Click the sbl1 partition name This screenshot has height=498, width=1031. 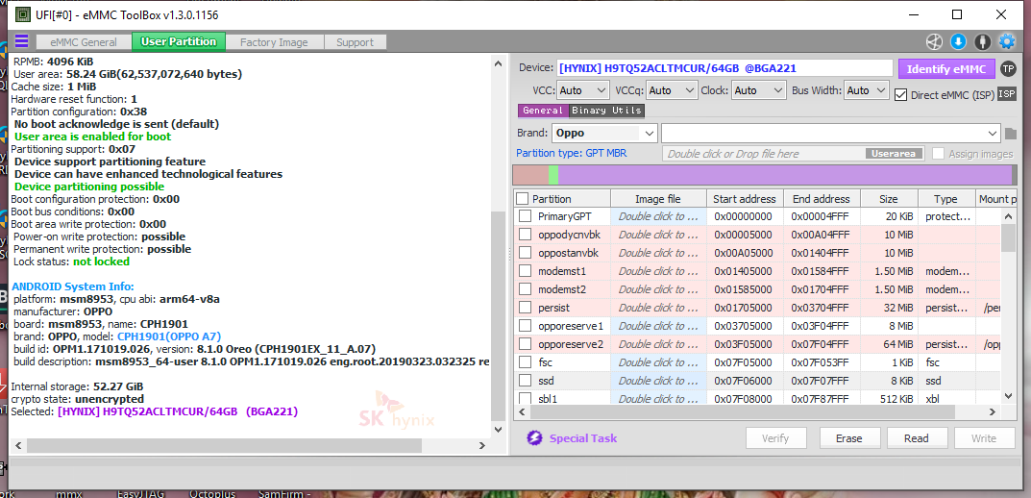pos(548,399)
